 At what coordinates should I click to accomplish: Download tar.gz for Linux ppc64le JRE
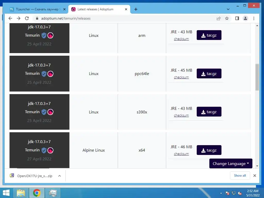pos(209,73)
